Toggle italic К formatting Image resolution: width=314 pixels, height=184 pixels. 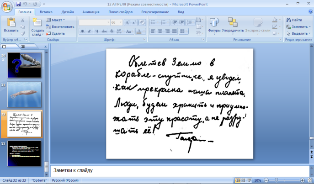(90, 31)
